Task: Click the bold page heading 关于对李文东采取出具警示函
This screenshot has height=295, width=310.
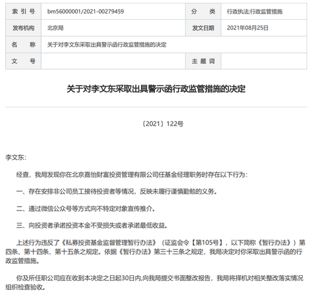Action: 156,89
